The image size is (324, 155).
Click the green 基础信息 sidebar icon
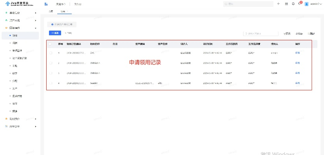point(6,13)
